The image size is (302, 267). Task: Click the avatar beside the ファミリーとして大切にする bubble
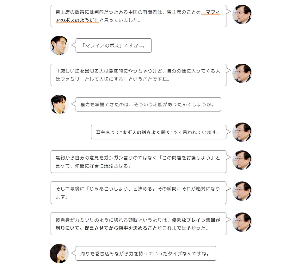pos(242,73)
